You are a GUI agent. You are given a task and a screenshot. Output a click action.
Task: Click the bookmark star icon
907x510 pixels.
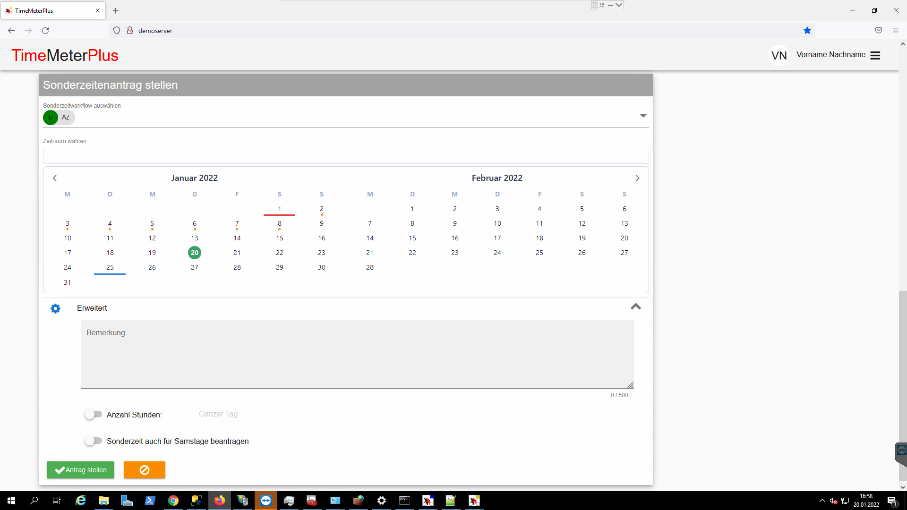[x=807, y=30]
